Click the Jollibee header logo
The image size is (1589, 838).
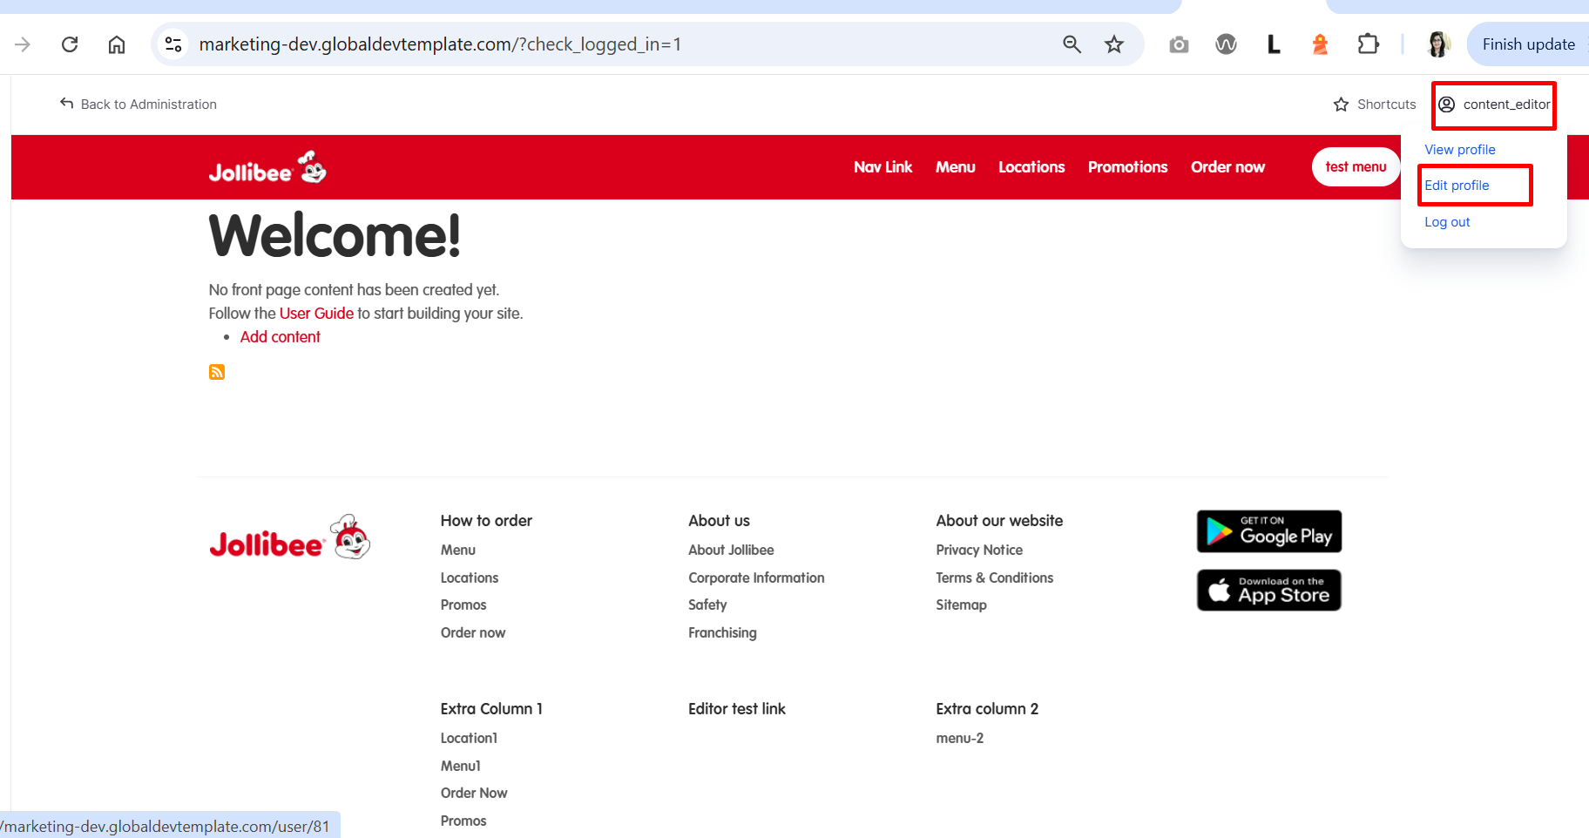[267, 167]
